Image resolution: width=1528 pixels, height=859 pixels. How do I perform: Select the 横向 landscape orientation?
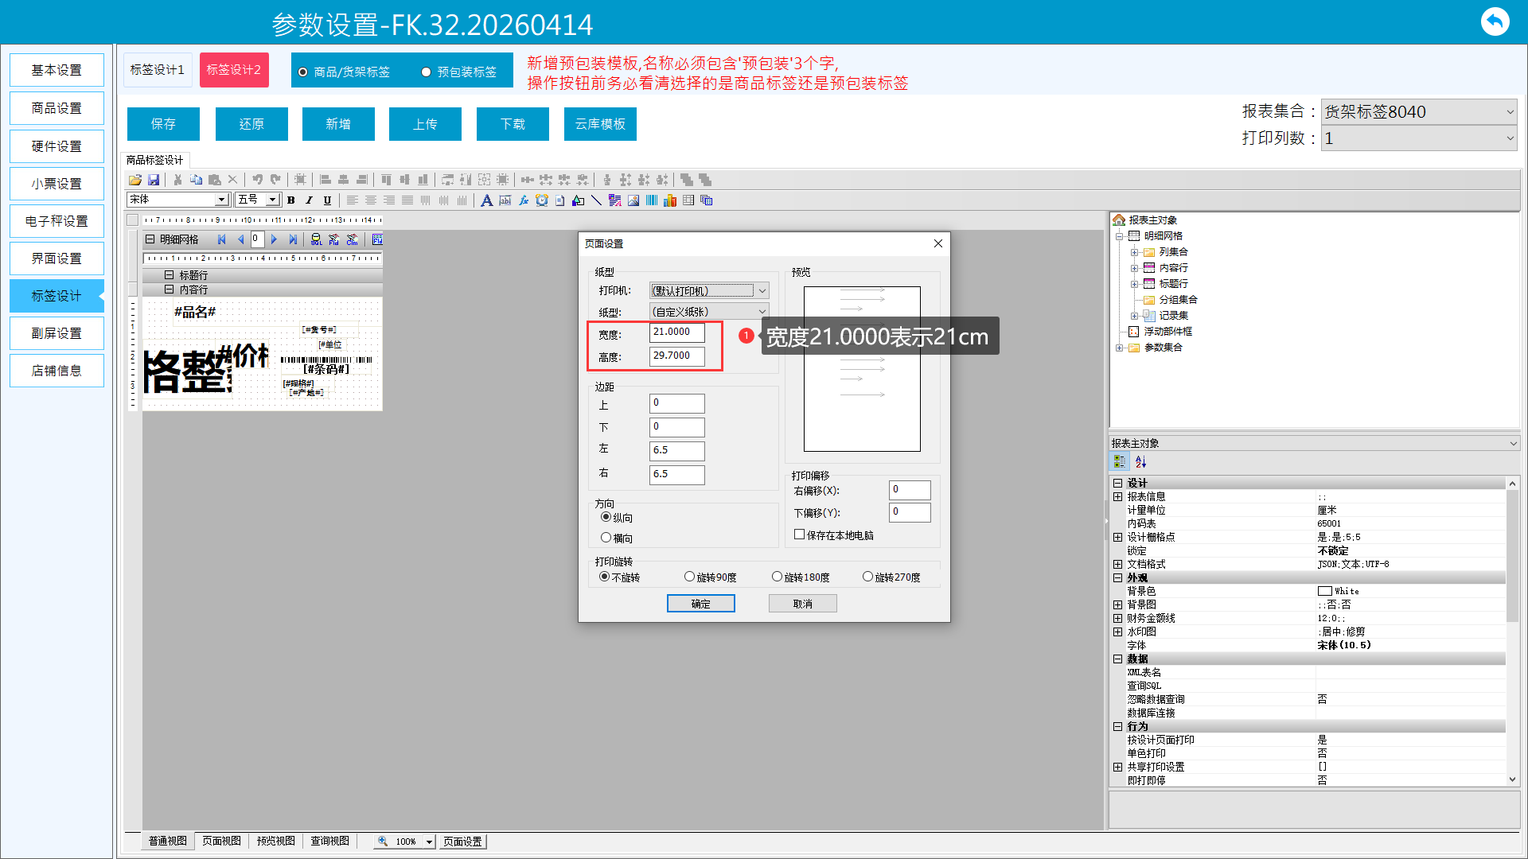[x=606, y=538]
